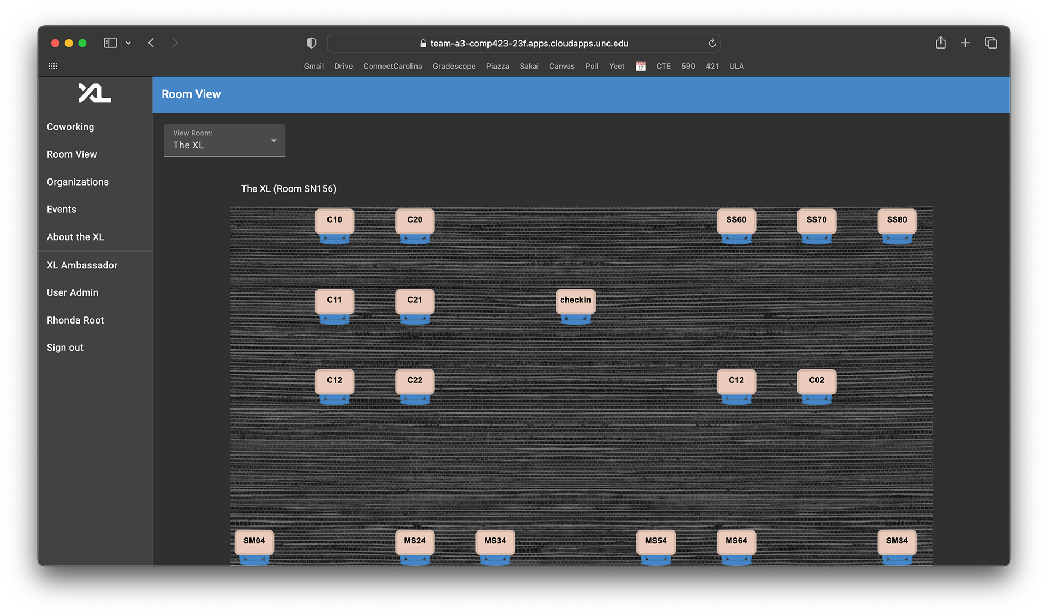Toggle the Safari sidebar button
The width and height of the screenshot is (1048, 616).
[x=110, y=43]
